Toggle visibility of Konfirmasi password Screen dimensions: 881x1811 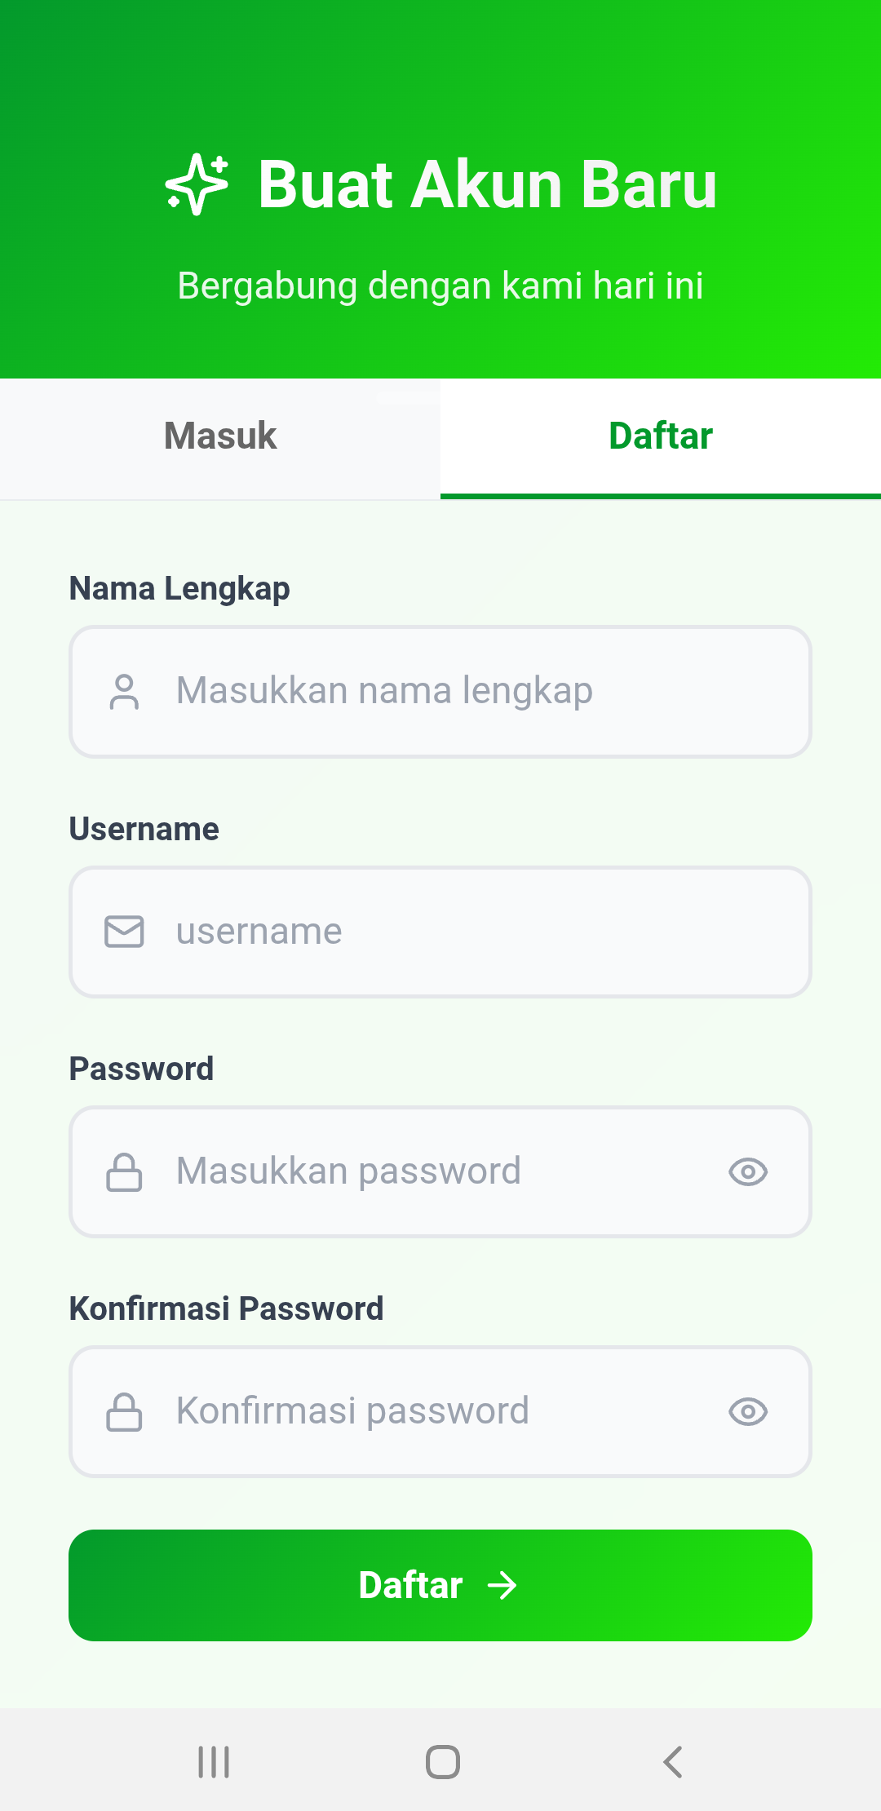point(748,1411)
